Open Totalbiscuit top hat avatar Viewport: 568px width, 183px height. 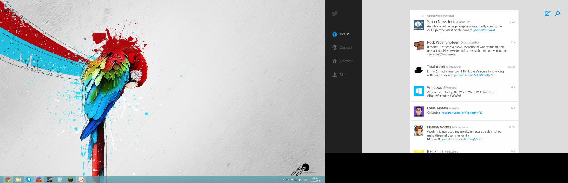point(419,70)
